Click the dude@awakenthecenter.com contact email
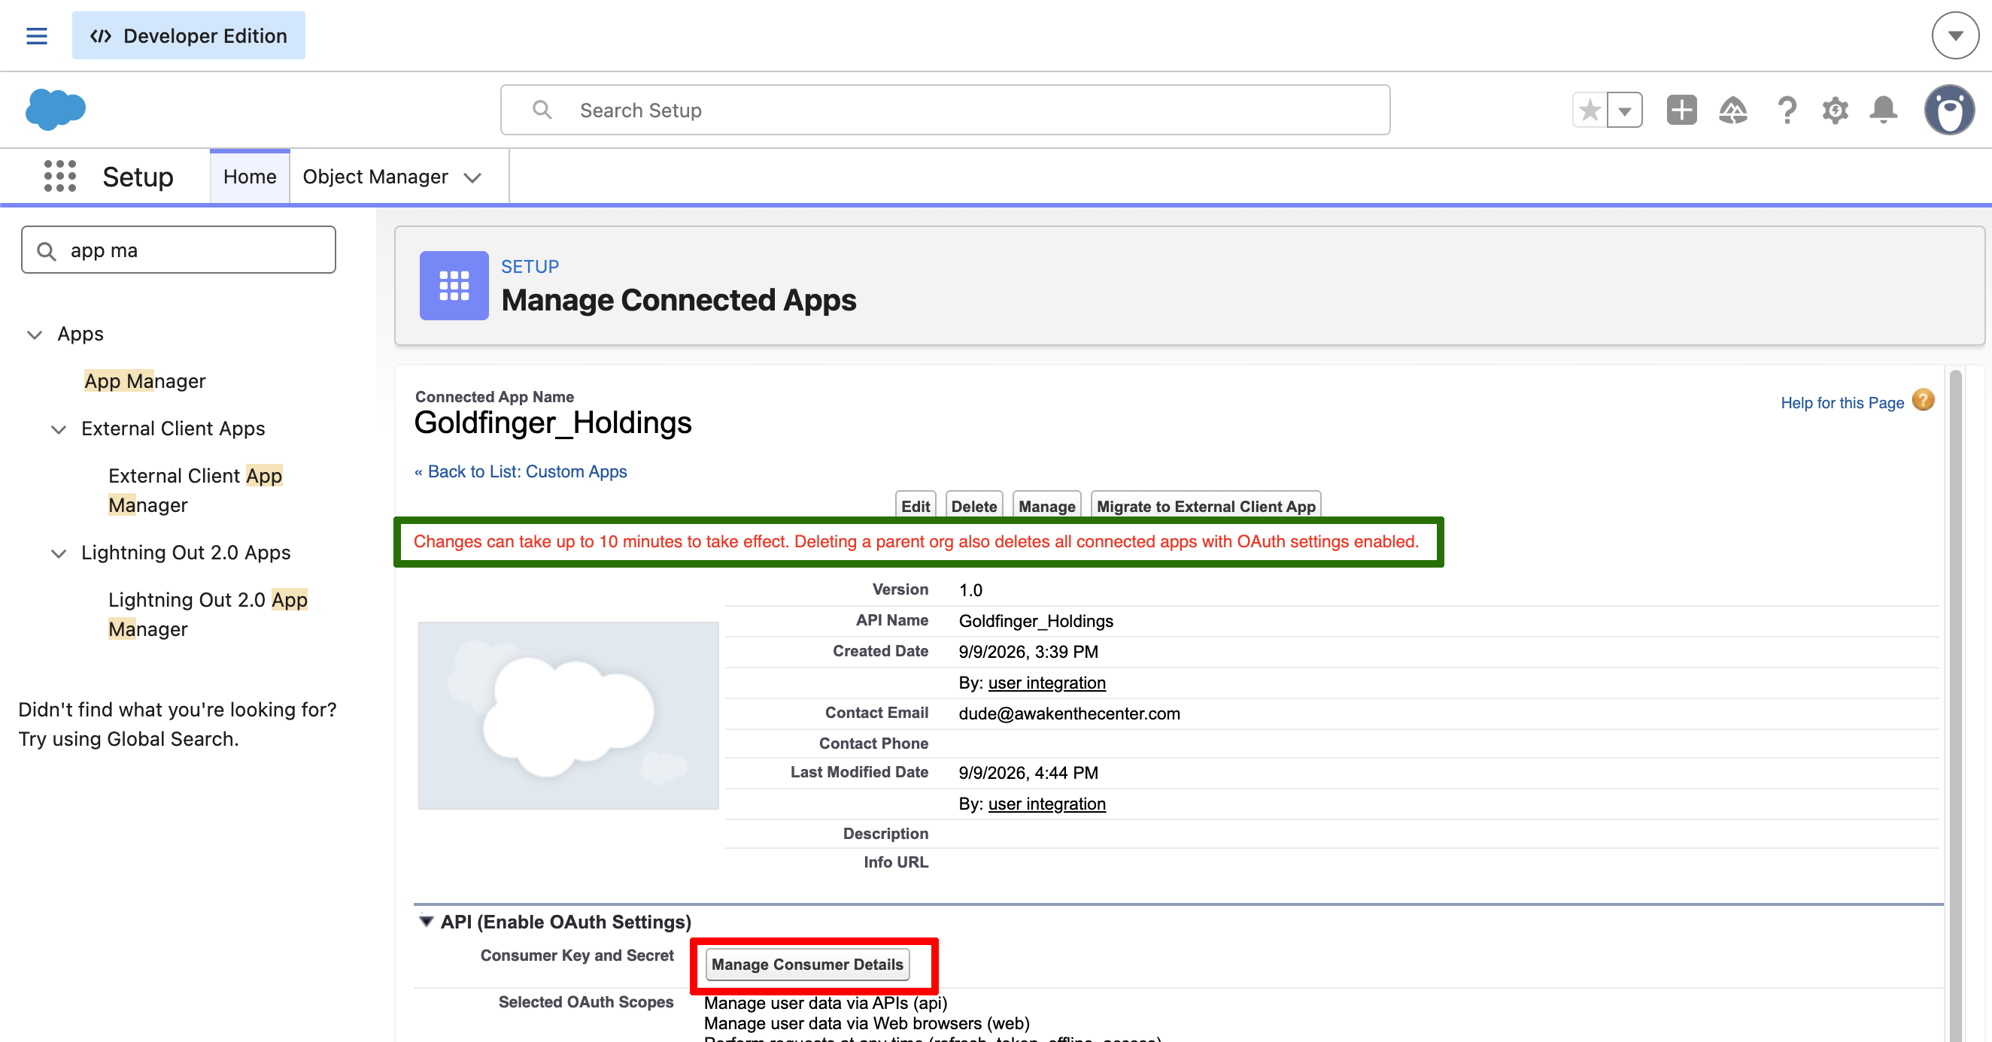 [1069, 713]
